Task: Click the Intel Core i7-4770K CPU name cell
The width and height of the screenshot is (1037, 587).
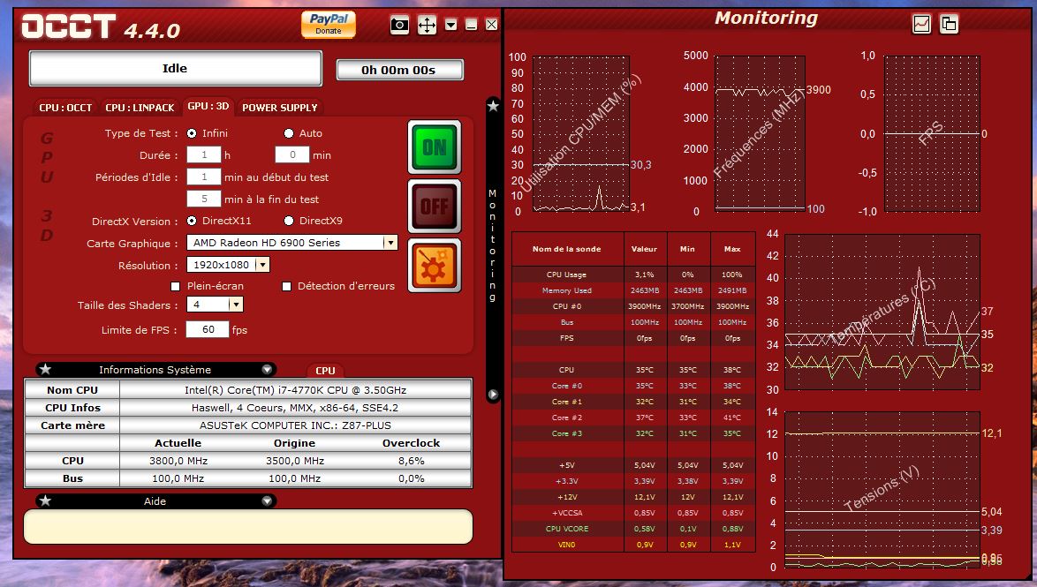Action: (295, 390)
